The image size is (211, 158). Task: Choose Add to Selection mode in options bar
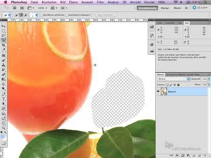(x=21, y=15)
